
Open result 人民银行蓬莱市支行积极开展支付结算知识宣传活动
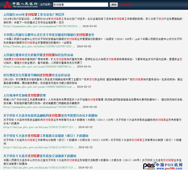[38, 55]
